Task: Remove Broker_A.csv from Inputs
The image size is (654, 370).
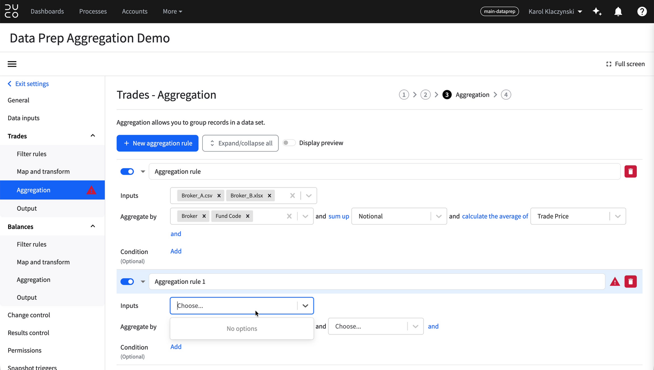Action: pyautogui.click(x=219, y=196)
